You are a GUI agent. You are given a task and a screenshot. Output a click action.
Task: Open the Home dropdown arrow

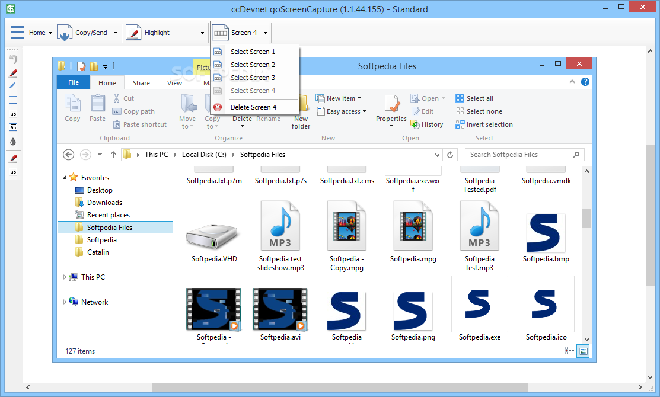point(50,33)
